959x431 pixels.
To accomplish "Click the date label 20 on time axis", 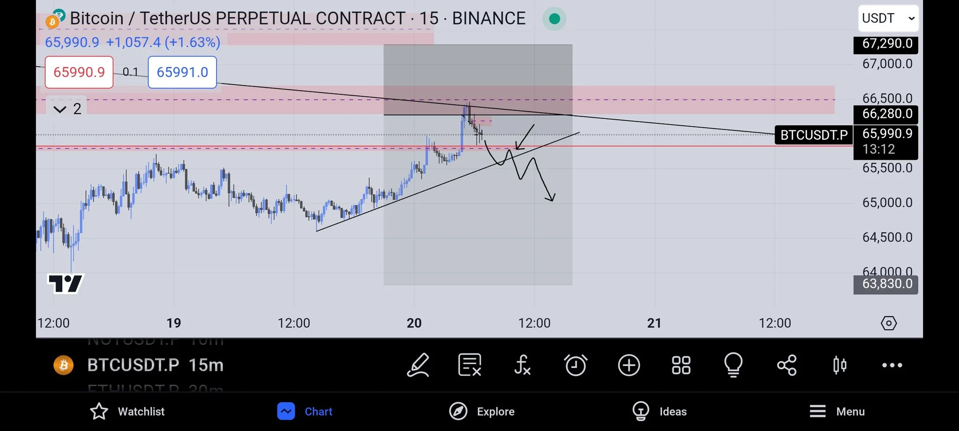I will [x=414, y=323].
